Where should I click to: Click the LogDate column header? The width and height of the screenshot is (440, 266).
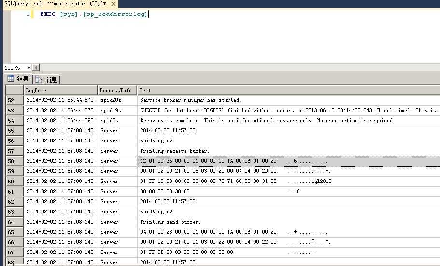pyautogui.click(x=60, y=90)
